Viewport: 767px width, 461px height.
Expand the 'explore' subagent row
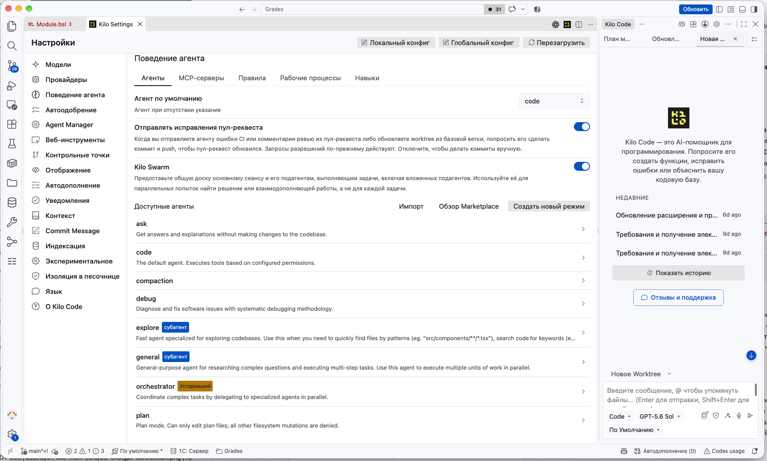362,333
